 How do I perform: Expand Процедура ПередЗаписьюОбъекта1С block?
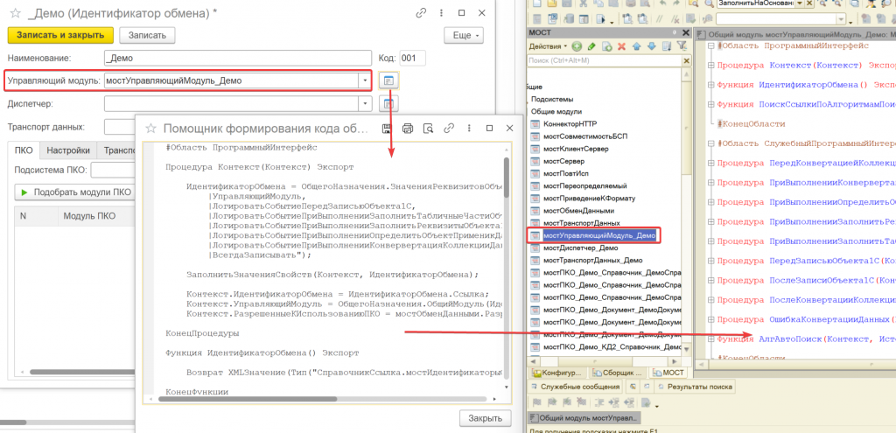coord(710,261)
